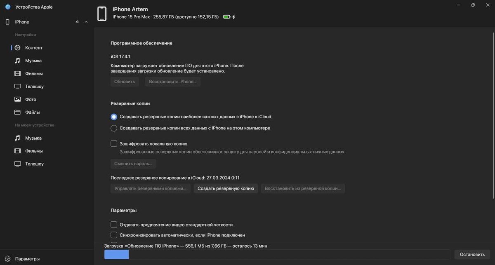Select iCloud backup radio option
Screen dimensions: 495x265
pyautogui.click(x=114, y=117)
